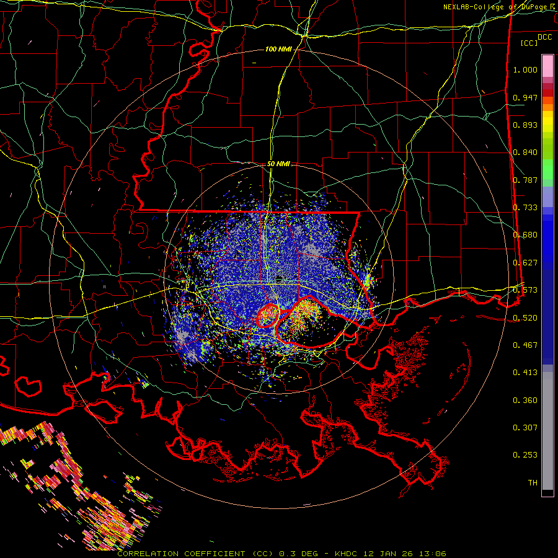Pick the bright green segment of the color bar
Viewport: 558px width, 558px height.
(547, 169)
